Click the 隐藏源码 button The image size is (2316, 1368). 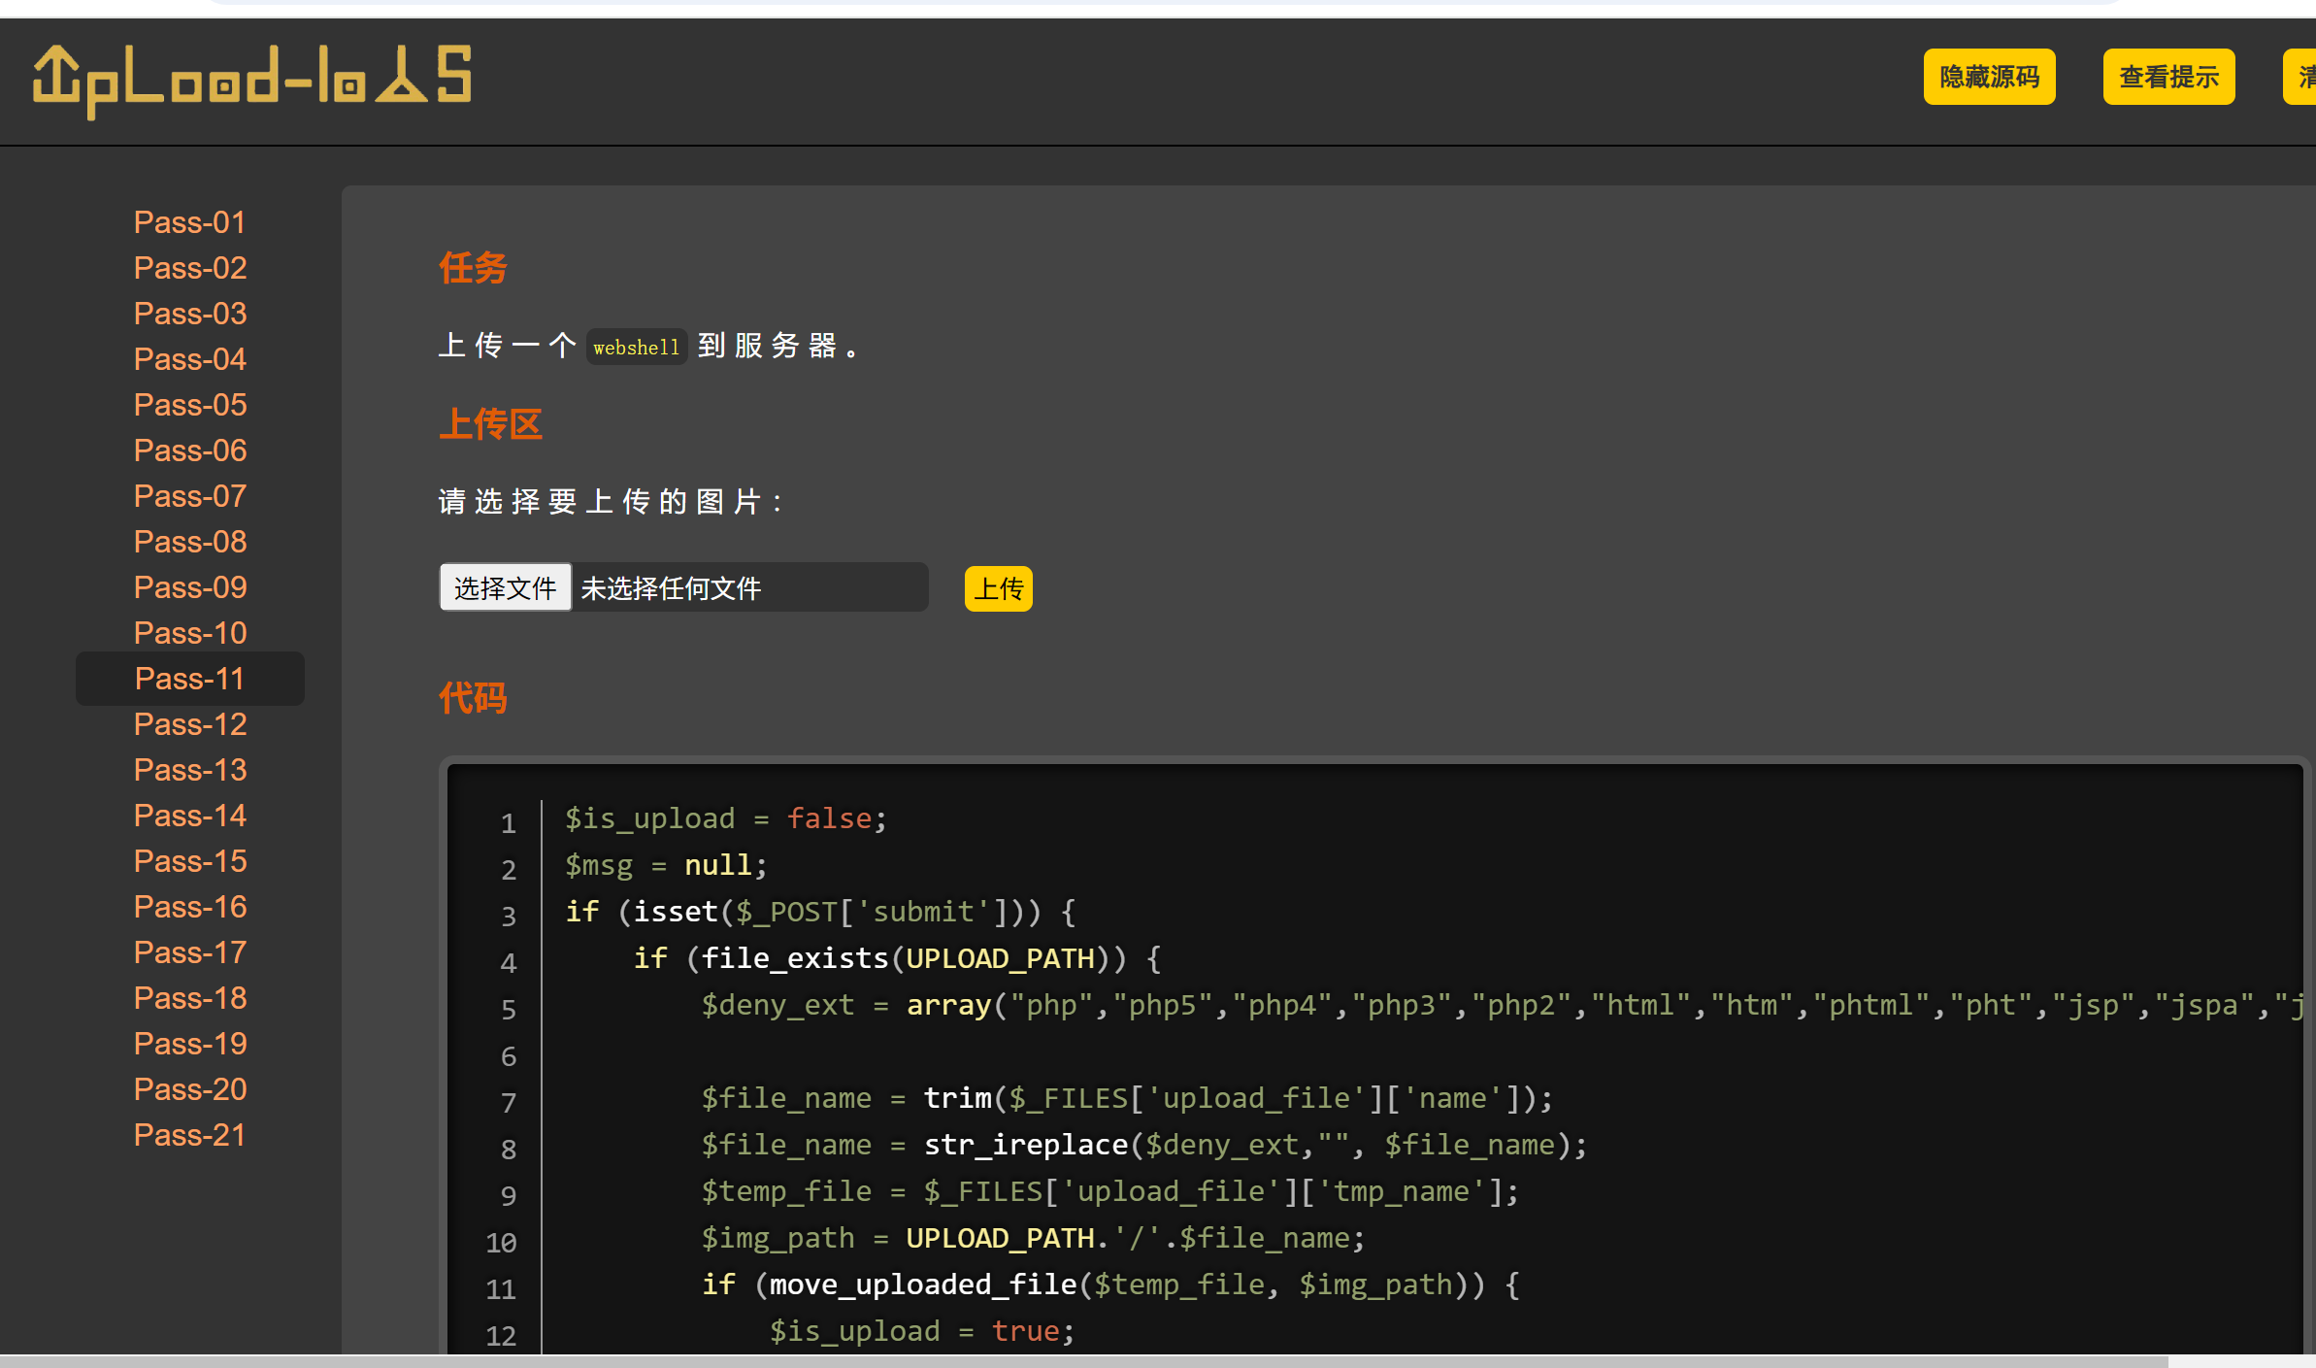coord(1988,77)
